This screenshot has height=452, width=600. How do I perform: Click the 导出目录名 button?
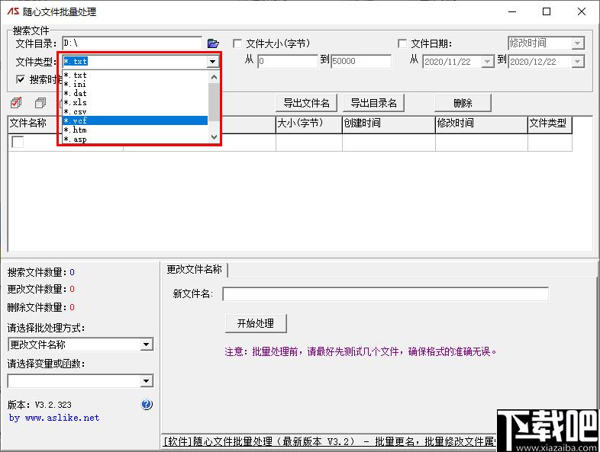point(374,103)
